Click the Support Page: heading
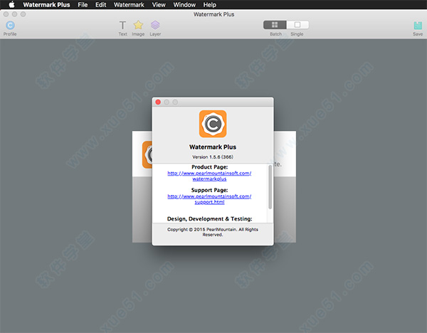Viewport: 427px width, 333px height. 209,190
